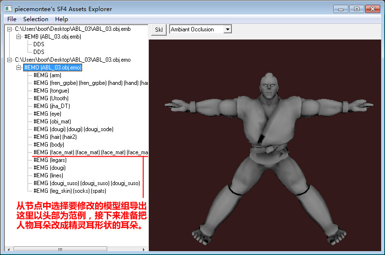The image size is (385, 255).
Task: Select the #EMG (lines) node
Action: 49,175
